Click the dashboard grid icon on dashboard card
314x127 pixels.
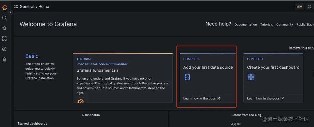[251, 77]
